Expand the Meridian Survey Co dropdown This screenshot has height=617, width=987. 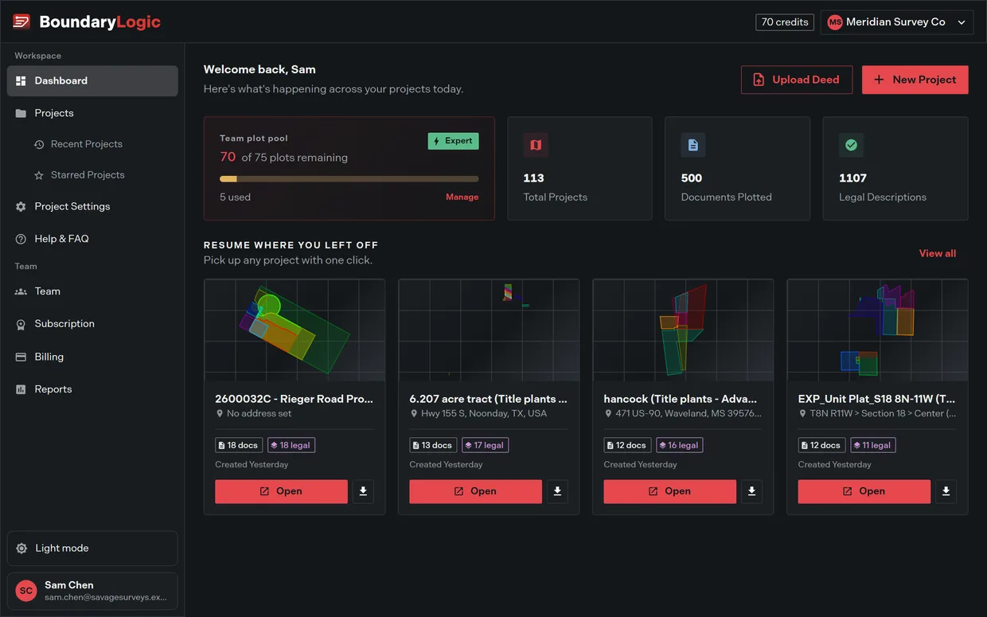point(897,22)
